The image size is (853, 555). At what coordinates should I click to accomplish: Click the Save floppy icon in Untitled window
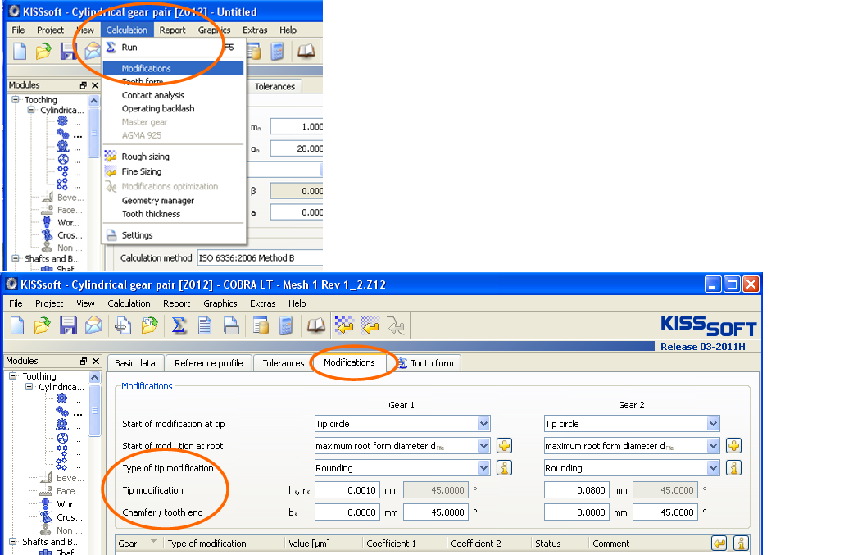click(68, 51)
